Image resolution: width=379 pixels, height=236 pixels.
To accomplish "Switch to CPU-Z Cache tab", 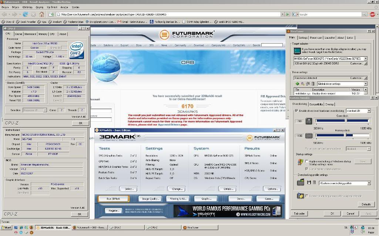I will click(x=19, y=34).
